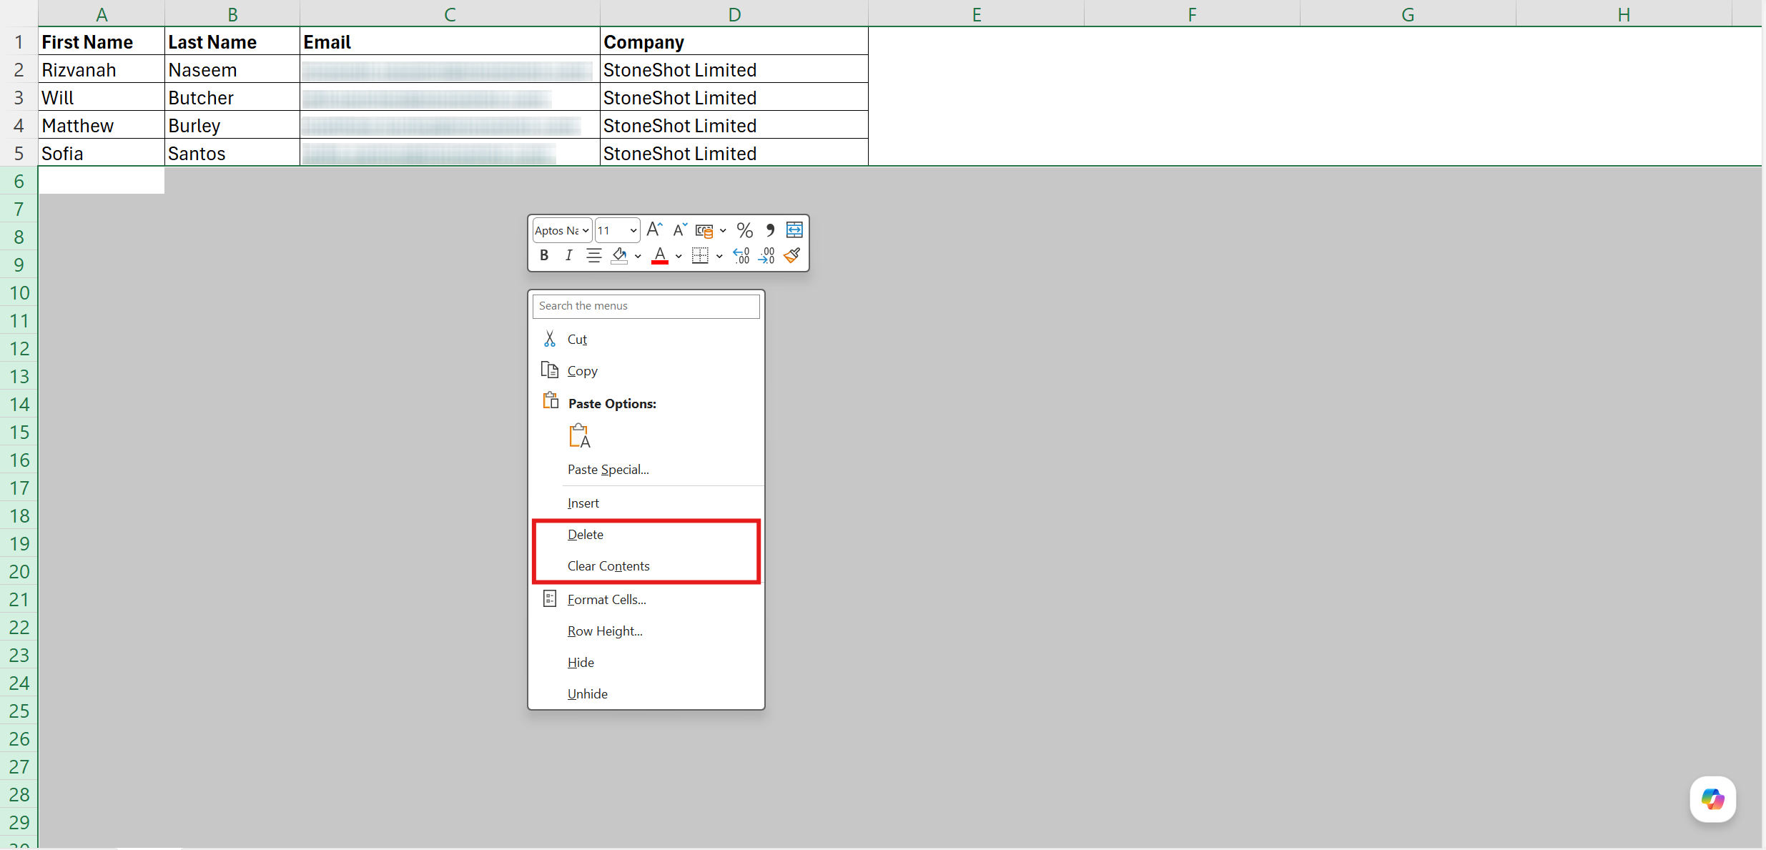
Task: Choose Cut from the context menu
Action: [646, 339]
